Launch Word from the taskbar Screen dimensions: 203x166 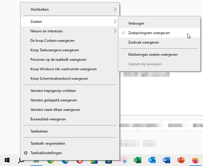pyautogui.click(x=166, y=160)
